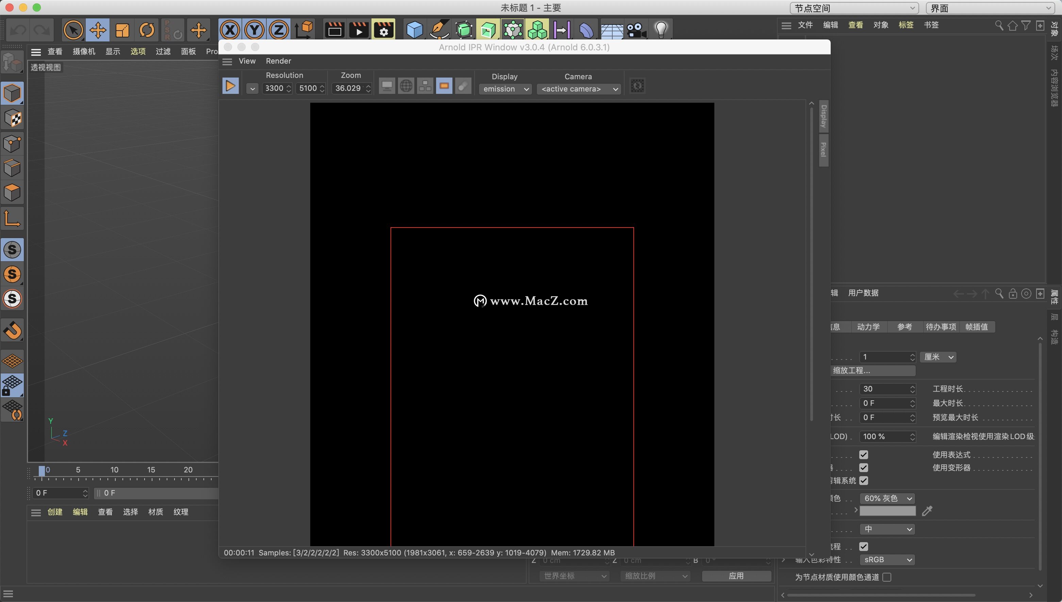The image size is (1062, 602).
Task: Click gray color swatch
Action: pos(887,511)
